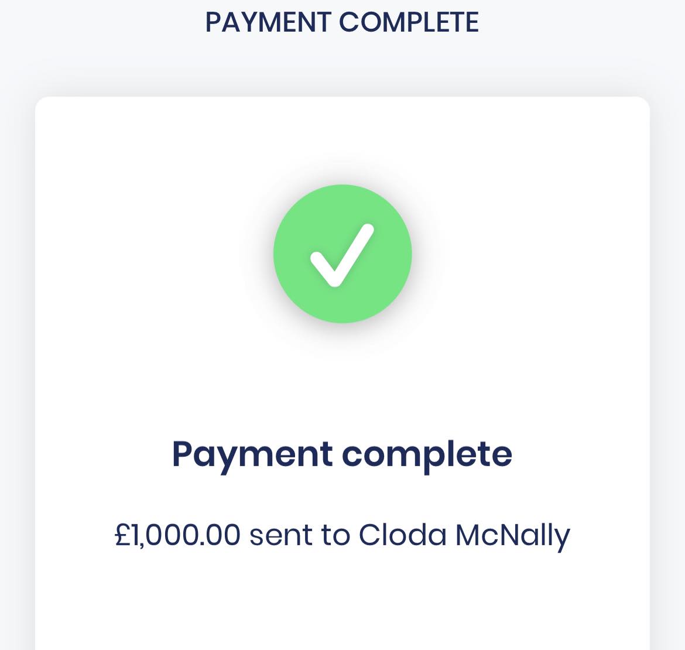Image resolution: width=685 pixels, height=650 pixels.
Task: Click the word PAYMENT in top header
Action: pos(268,23)
